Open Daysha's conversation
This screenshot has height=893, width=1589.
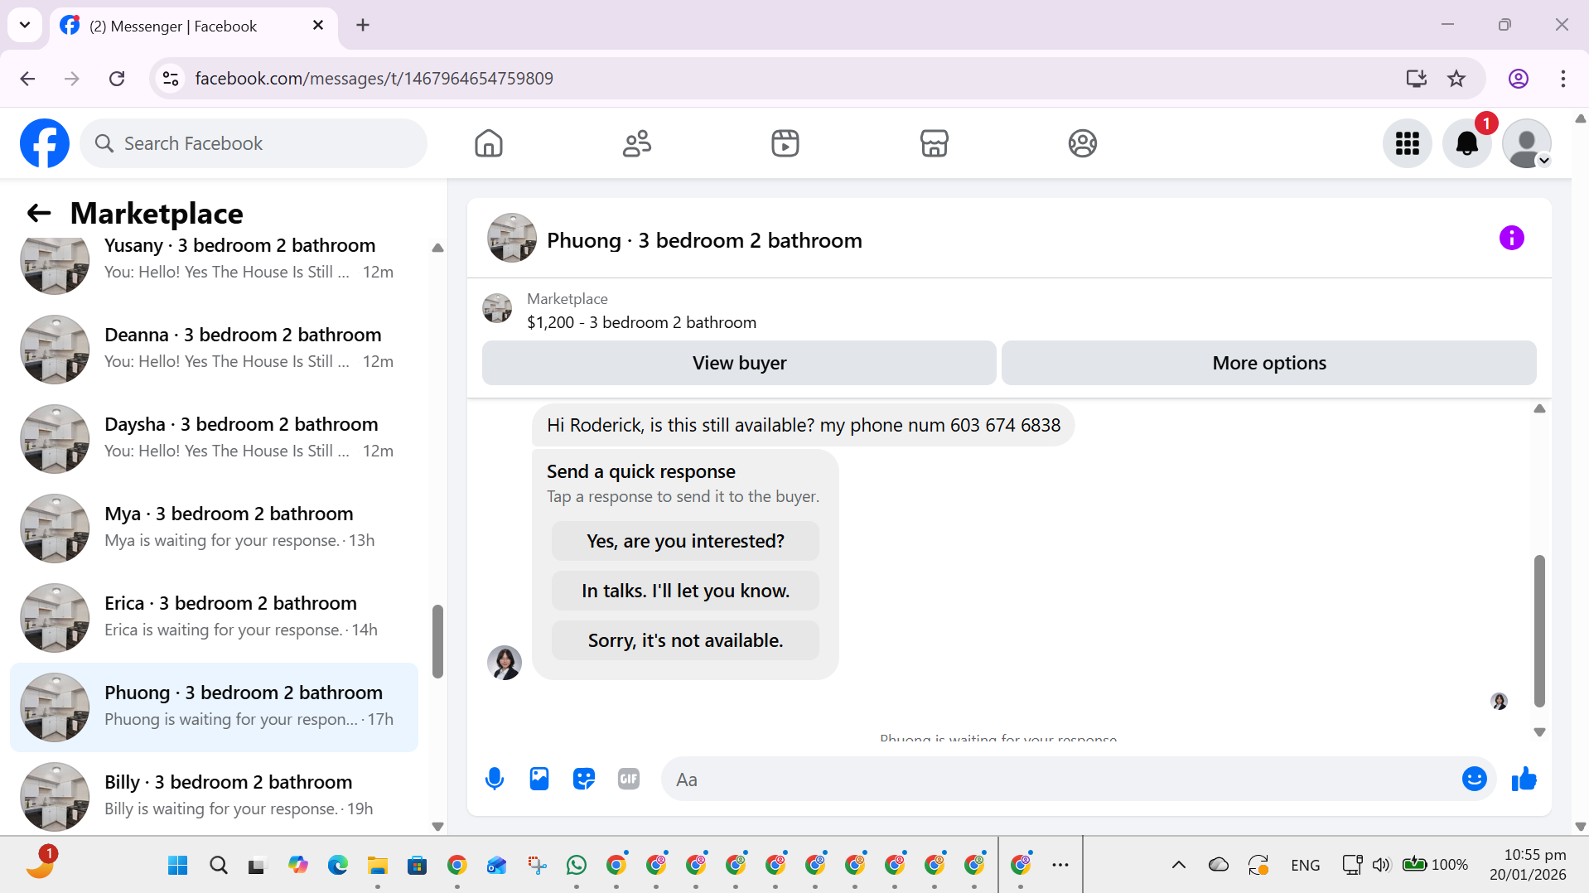point(214,438)
